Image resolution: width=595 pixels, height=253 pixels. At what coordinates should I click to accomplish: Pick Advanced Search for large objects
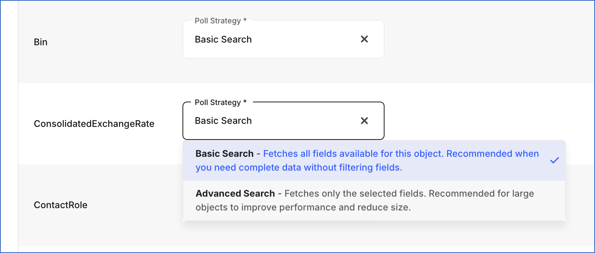345,200
